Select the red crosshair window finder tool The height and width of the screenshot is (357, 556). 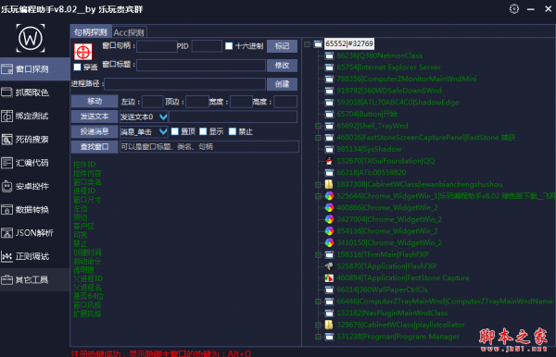click(x=83, y=52)
